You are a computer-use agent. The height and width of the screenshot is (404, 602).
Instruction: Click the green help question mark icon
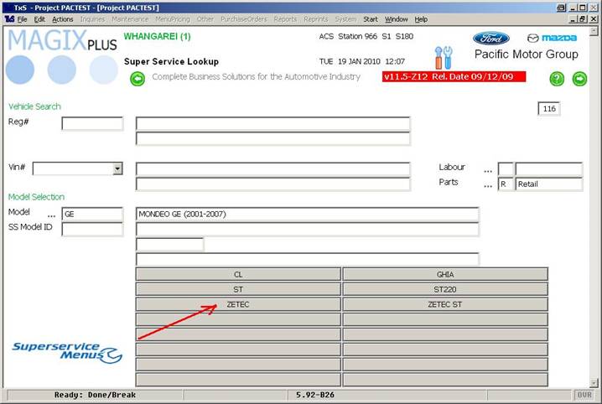coord(557,79)
